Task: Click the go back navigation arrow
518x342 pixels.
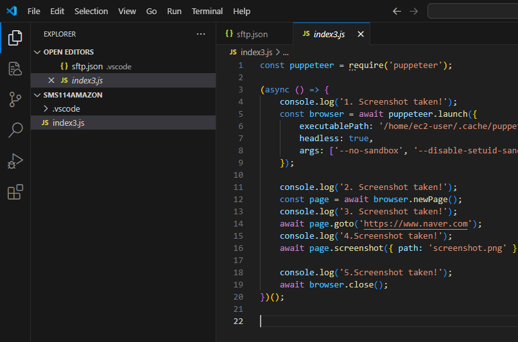Action: tap(397, 11)
